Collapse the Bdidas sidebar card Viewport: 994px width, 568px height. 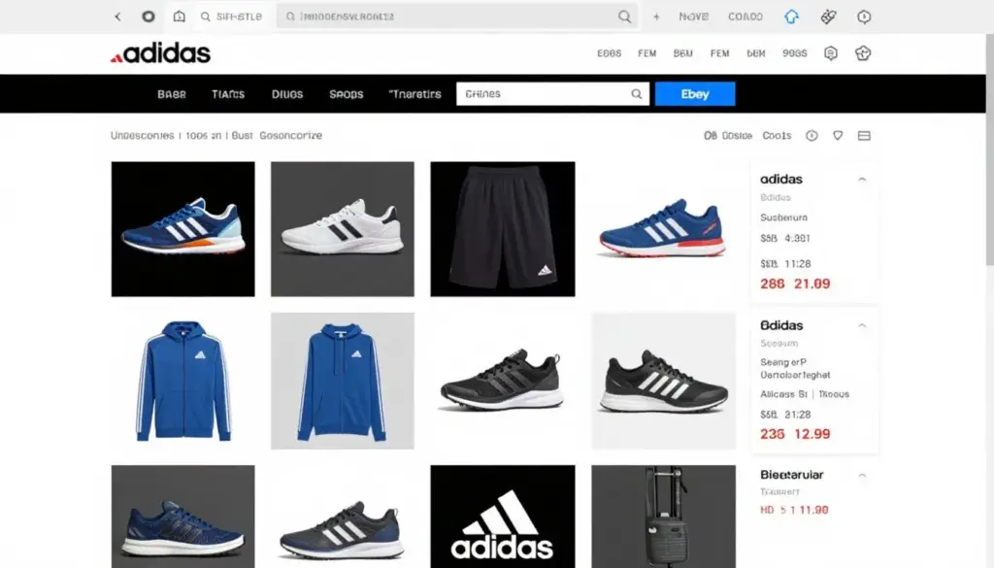coord(863,325)
